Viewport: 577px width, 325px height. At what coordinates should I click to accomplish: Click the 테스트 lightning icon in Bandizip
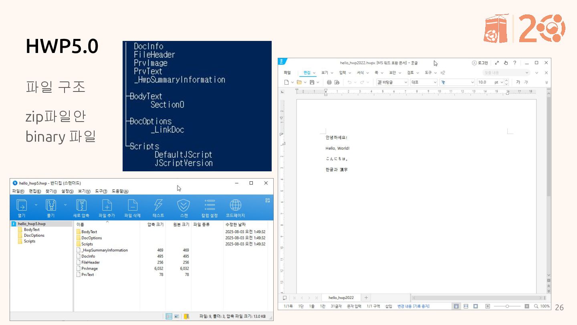pos(158,205)
